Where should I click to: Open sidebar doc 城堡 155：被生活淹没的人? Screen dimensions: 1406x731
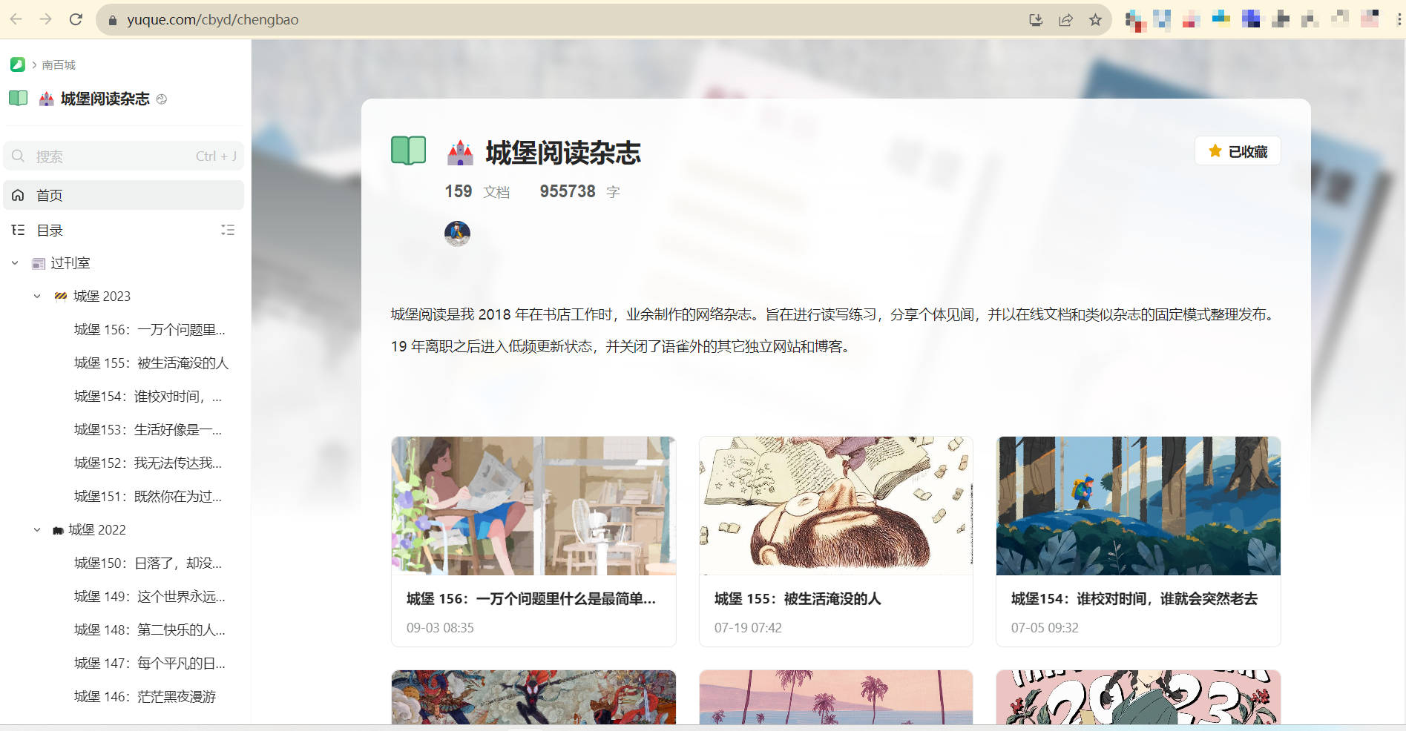(151, 363)
